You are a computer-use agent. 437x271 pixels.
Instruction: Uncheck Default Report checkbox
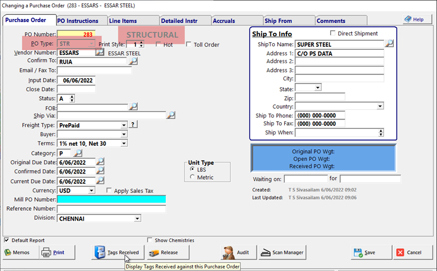pos(6,240)
